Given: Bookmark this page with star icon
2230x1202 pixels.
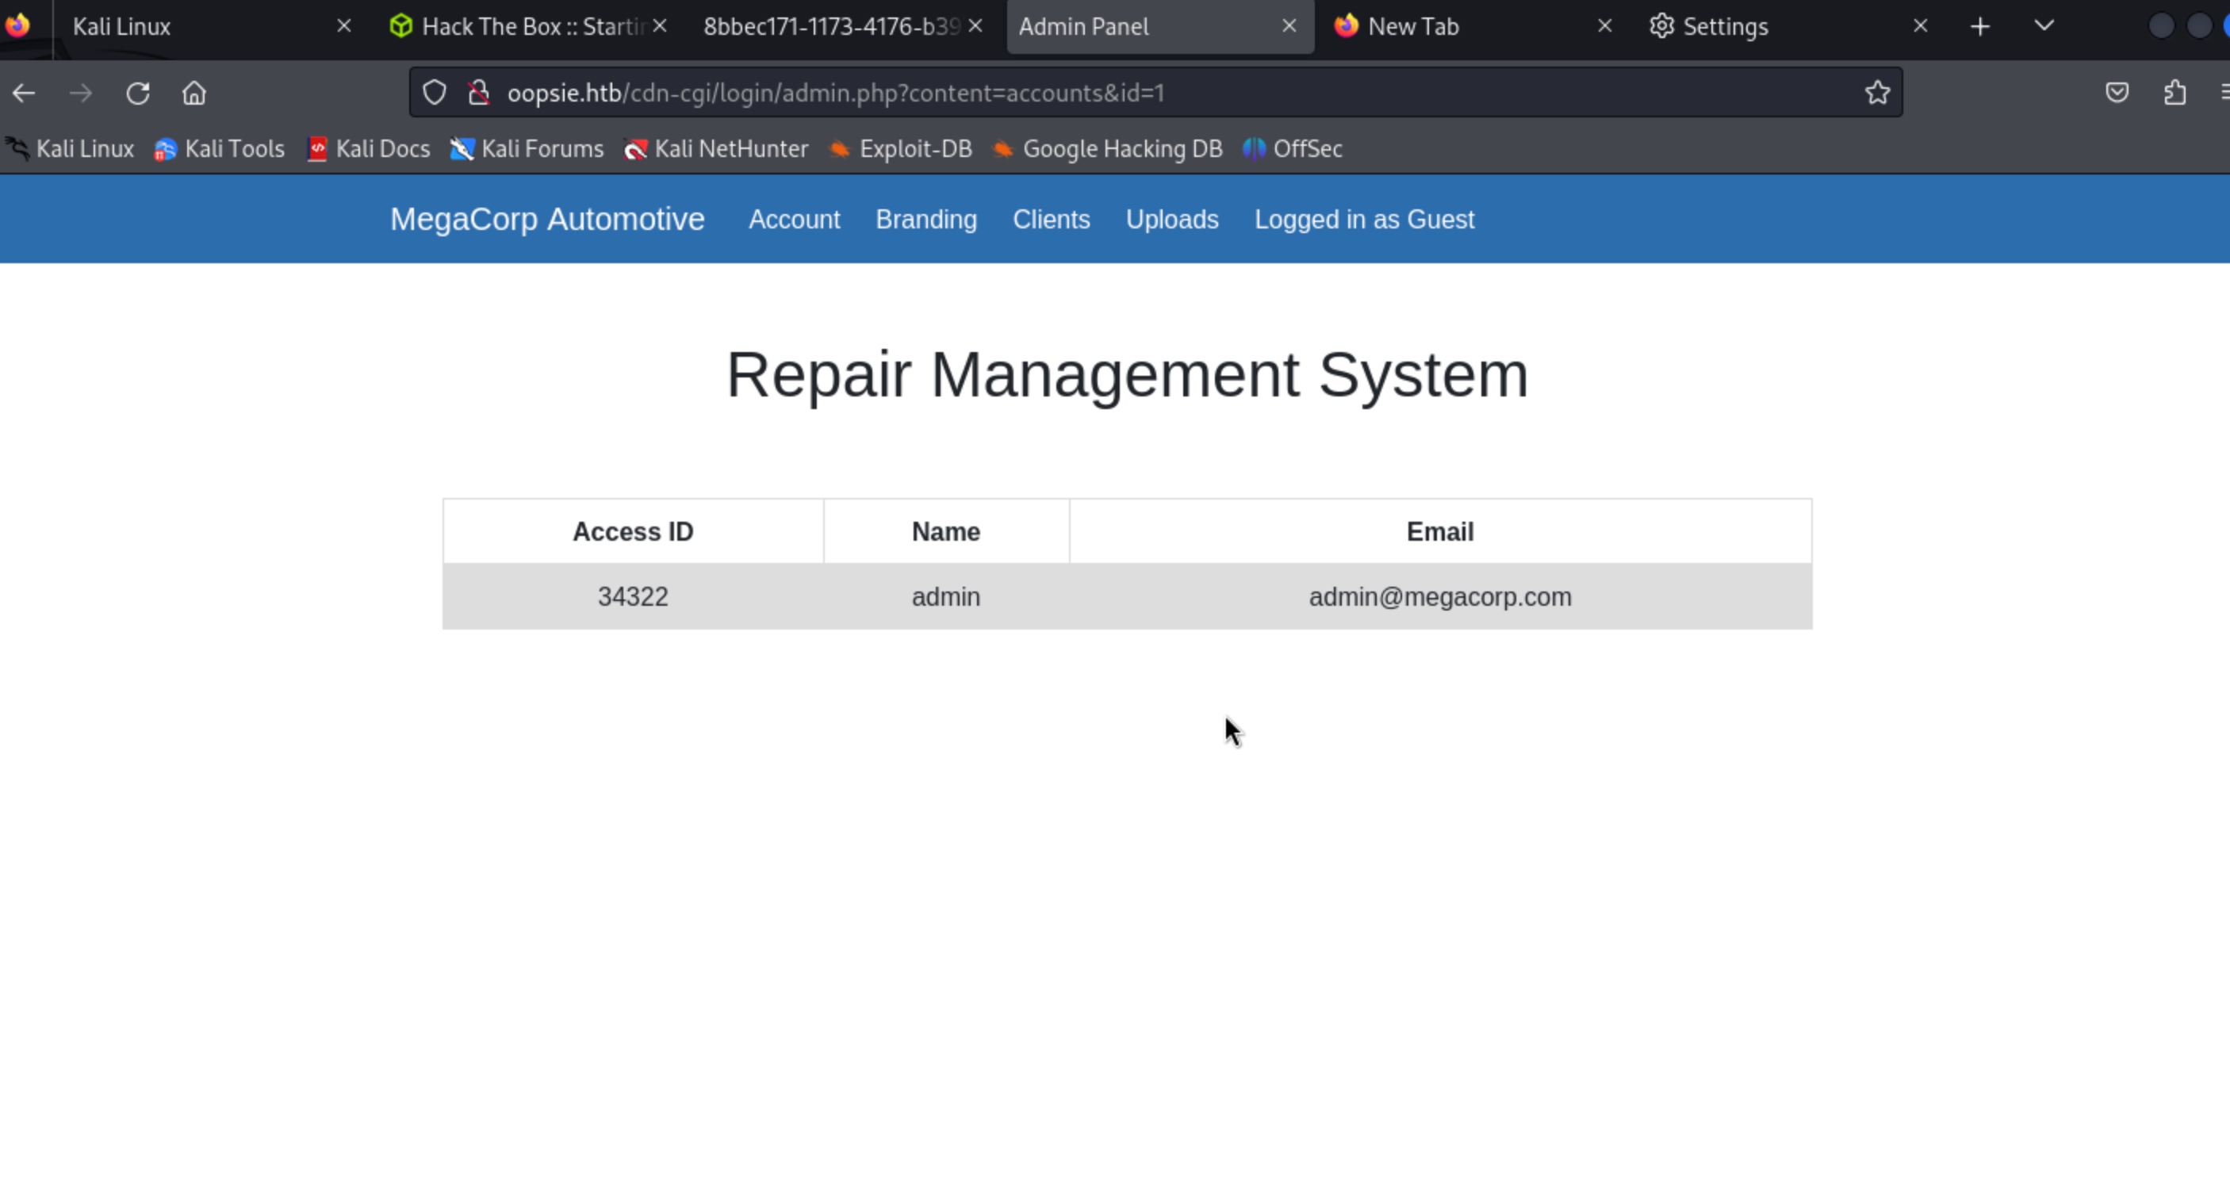Looking at the screenshot, I should 1877,93.
